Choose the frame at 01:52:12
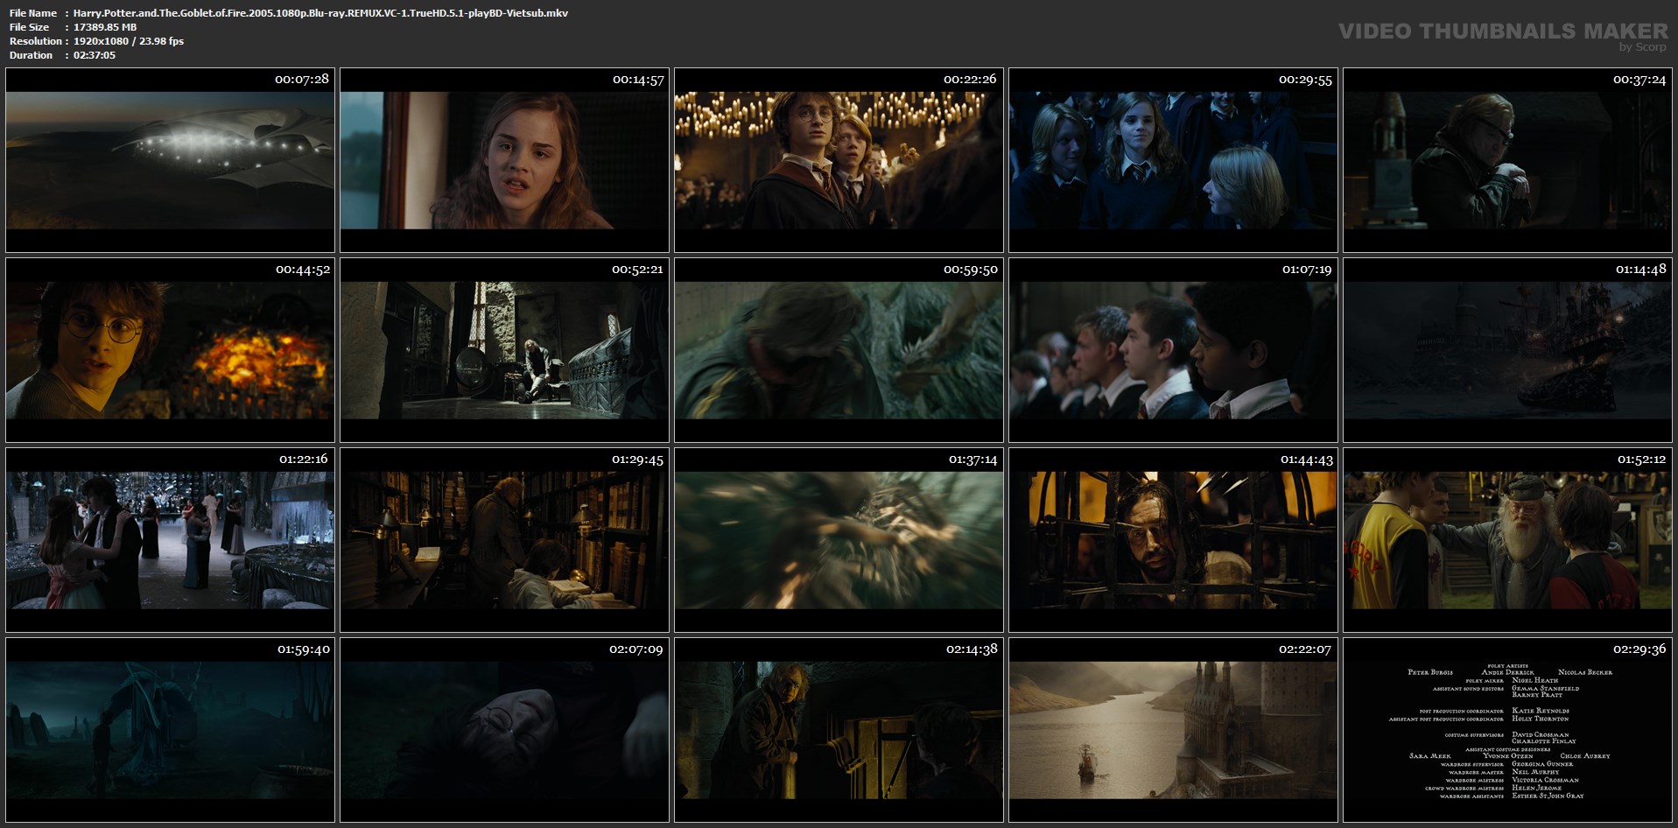Viewport: 1678px width, 828px height. click(x=1507, y=540)
